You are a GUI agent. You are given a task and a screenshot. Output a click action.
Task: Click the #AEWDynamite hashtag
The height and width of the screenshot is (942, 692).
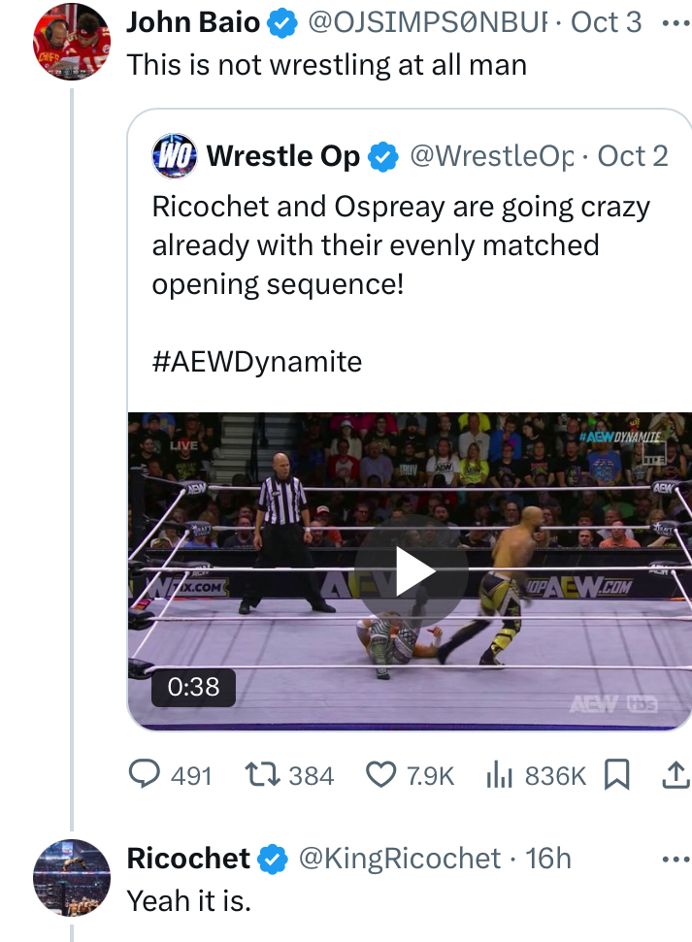pos(257,362)
